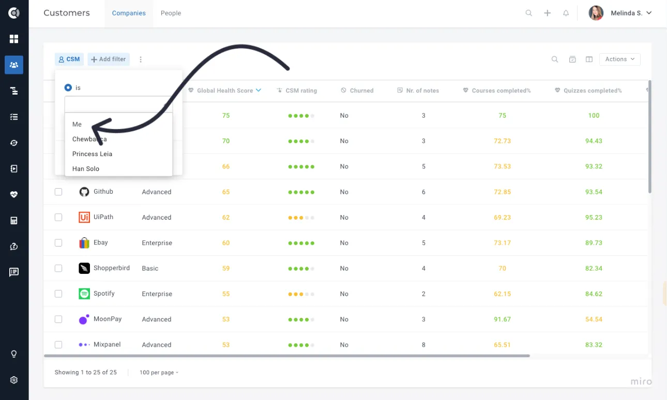Viewport: 667px width, 400px height.
Task: Check the UiPath row checkbox
Action: (x=58, y=217)
